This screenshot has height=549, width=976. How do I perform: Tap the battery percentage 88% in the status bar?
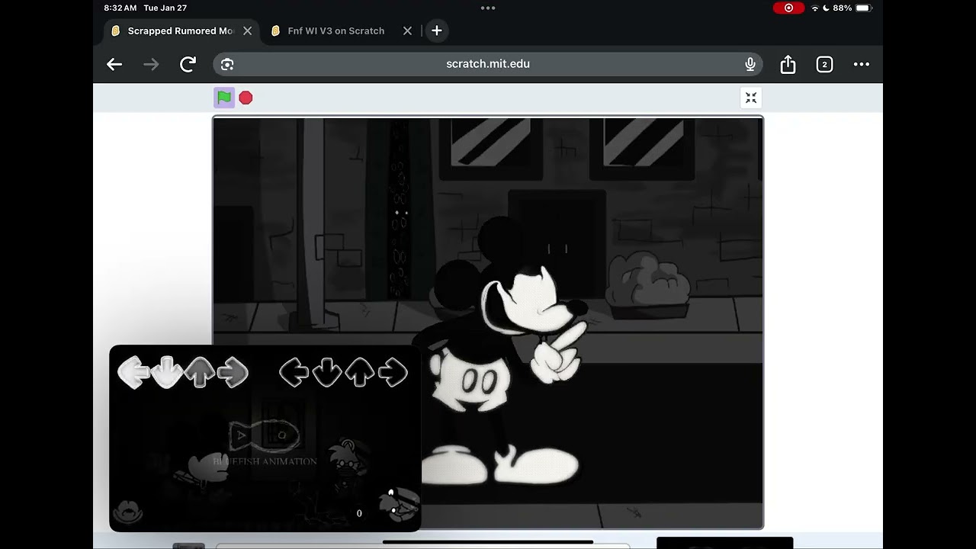pos(843,8)
